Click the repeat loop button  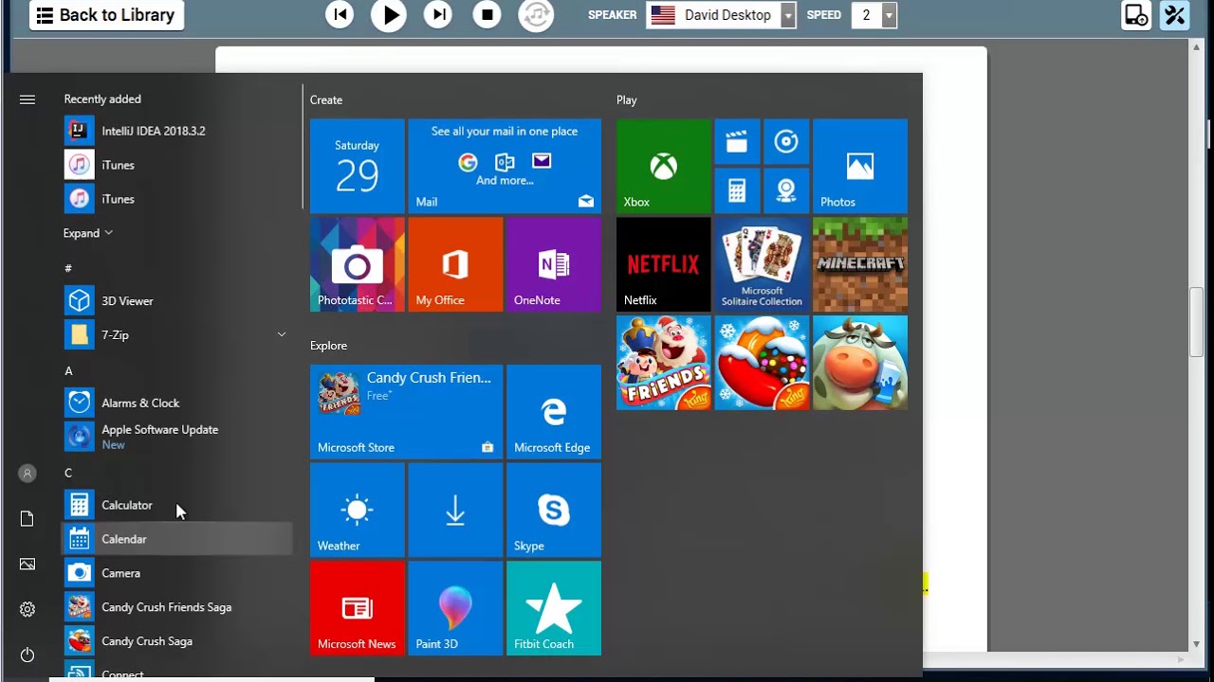[x=536, y=15]
